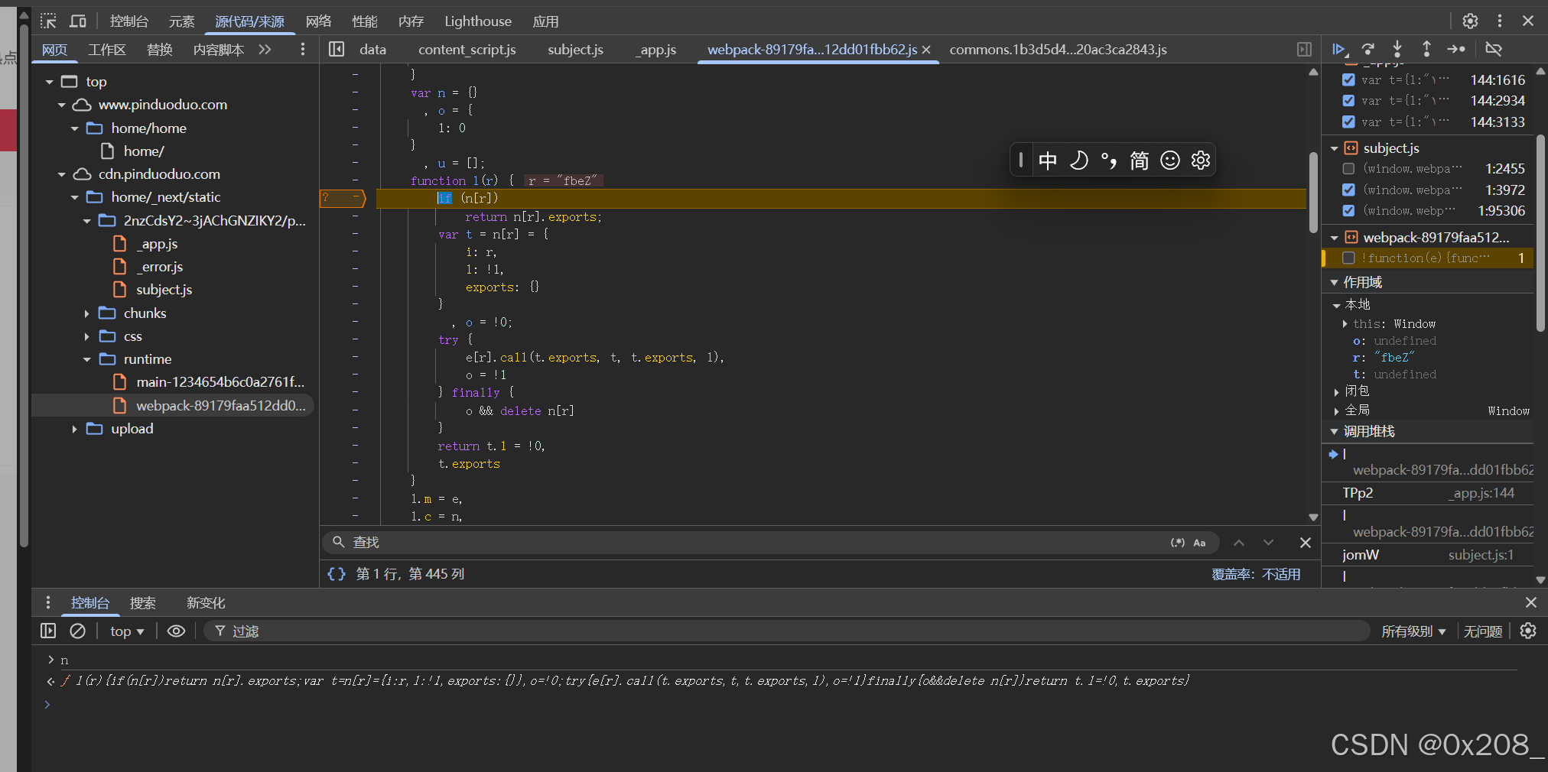Switch to 网络 tab
1548x772 pixels.
pos(318,21)
